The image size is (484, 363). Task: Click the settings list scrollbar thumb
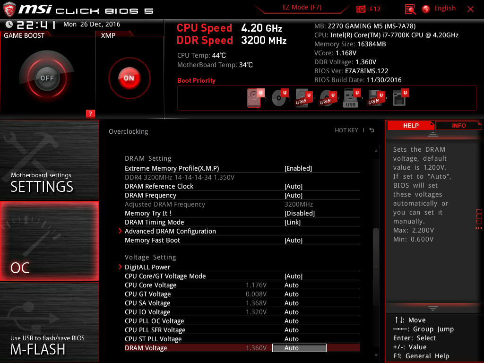pos(376,267)
